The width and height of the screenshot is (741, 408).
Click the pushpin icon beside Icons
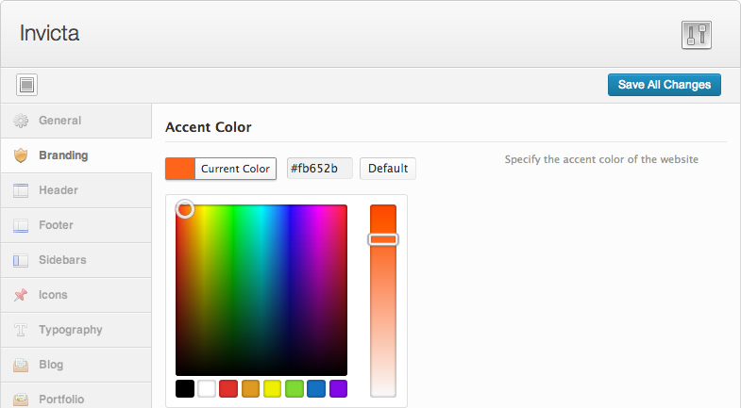[21, 295]
